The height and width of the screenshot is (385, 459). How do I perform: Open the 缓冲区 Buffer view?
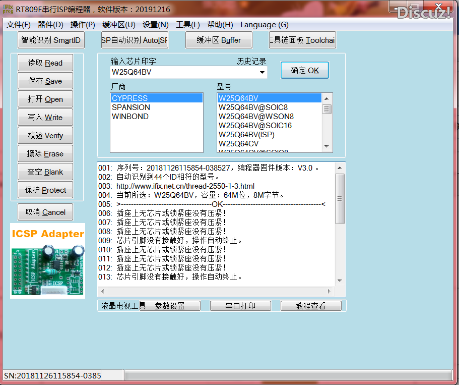pos(219,40)
